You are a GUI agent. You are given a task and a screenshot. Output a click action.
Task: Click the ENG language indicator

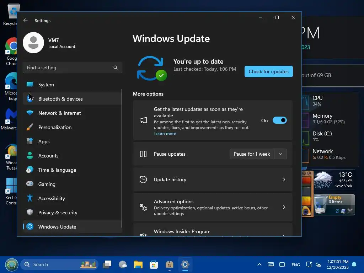tap(295, 264)
